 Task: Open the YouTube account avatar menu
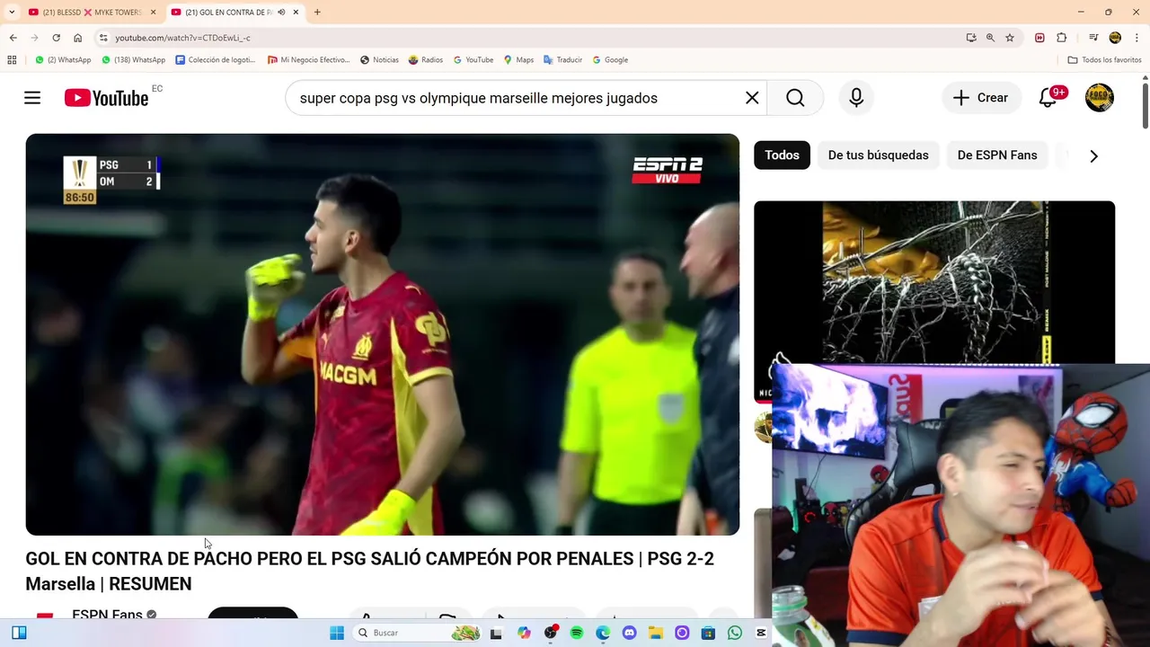pyautogui.click(x=1100, y=98)
